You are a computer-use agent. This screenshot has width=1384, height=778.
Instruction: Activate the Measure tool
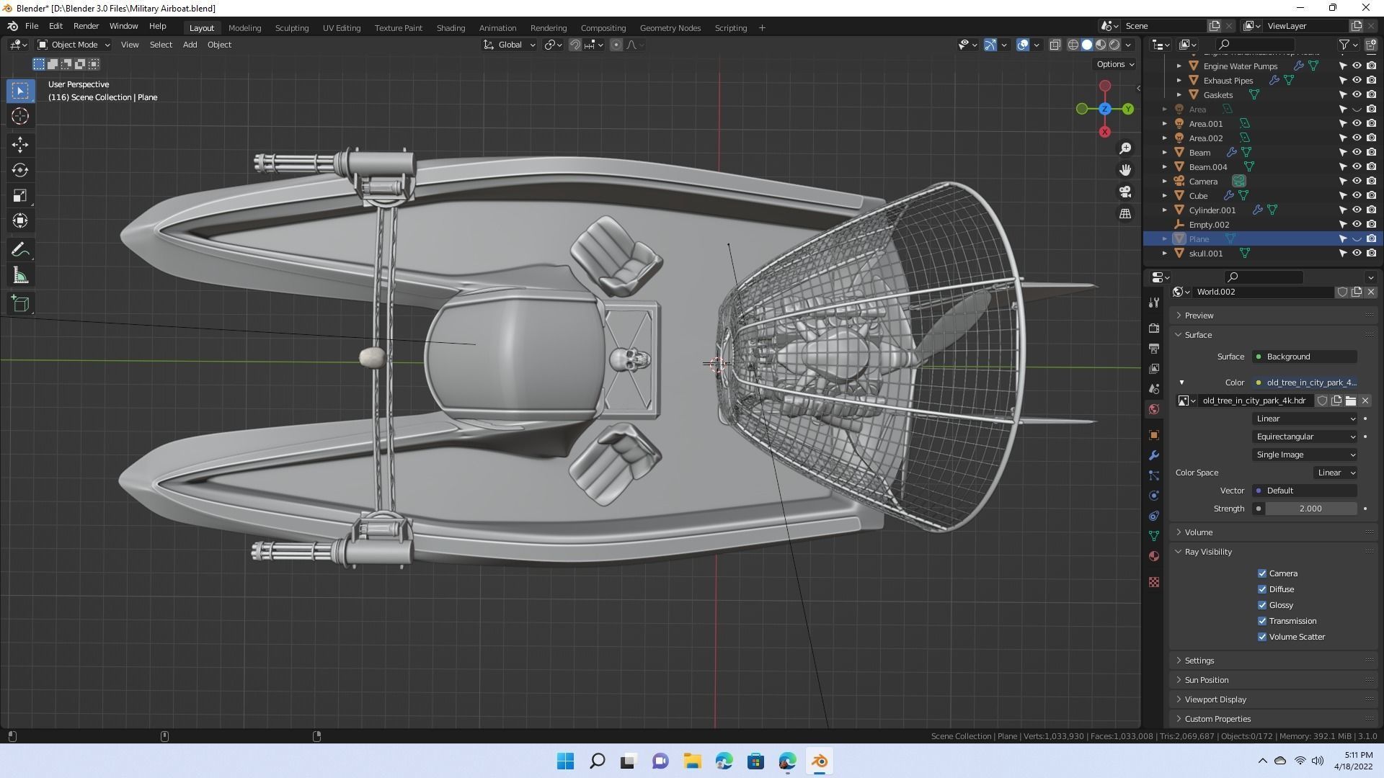click(x=20, y=274)
